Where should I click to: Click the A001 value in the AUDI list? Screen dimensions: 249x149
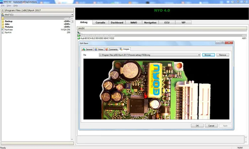(244, 38)
